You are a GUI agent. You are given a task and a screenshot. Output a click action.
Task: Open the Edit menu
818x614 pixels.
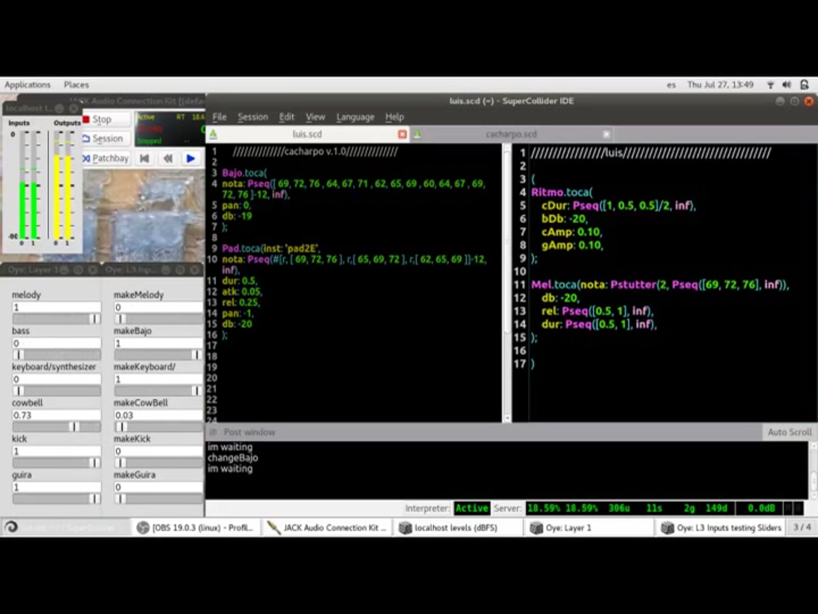click(x=287, y=117)
